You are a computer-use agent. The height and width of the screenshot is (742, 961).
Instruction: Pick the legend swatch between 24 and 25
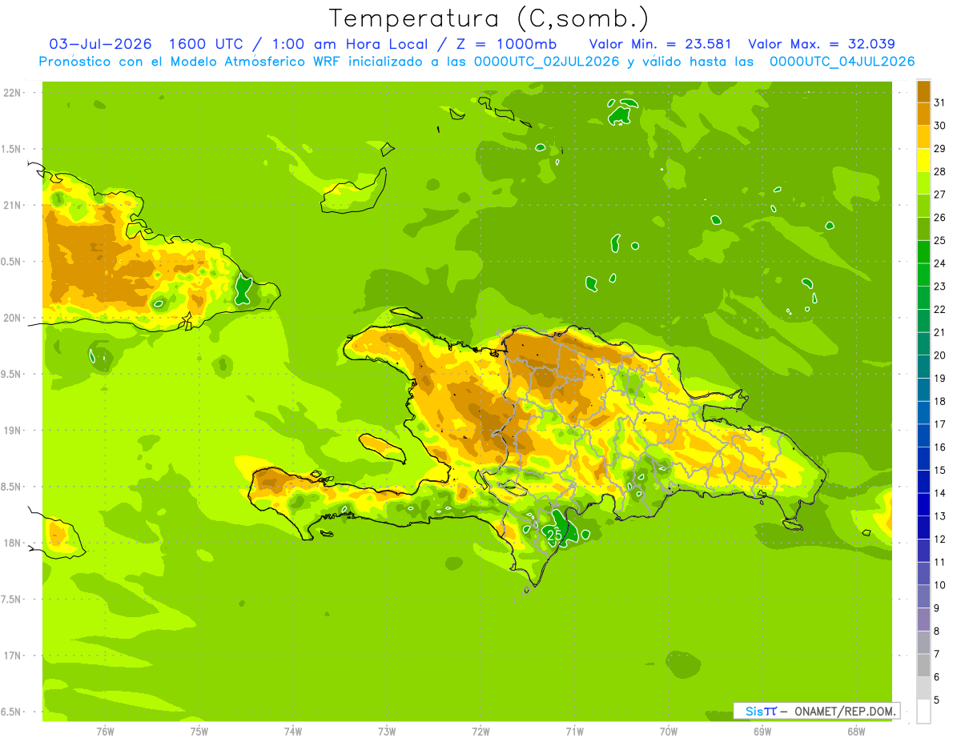923,252
